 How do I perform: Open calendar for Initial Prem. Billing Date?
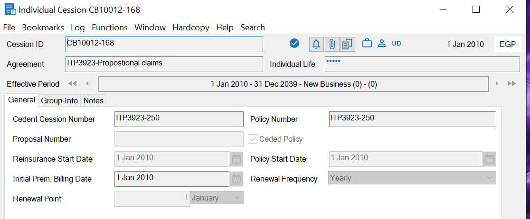click(236, 179)
